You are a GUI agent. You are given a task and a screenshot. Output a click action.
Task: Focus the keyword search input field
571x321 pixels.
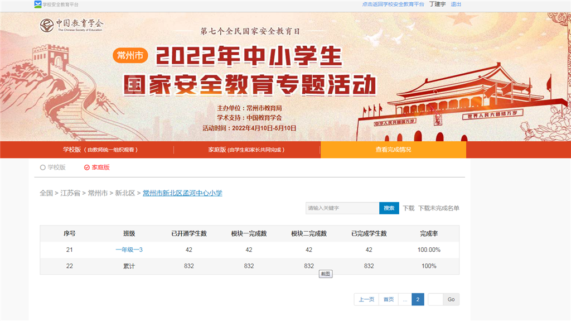(342, 208)
